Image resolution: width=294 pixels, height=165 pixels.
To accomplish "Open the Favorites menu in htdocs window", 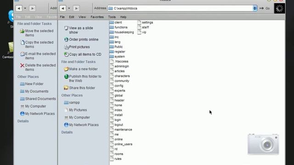I will pyautogui.click(x=97, y=17).
